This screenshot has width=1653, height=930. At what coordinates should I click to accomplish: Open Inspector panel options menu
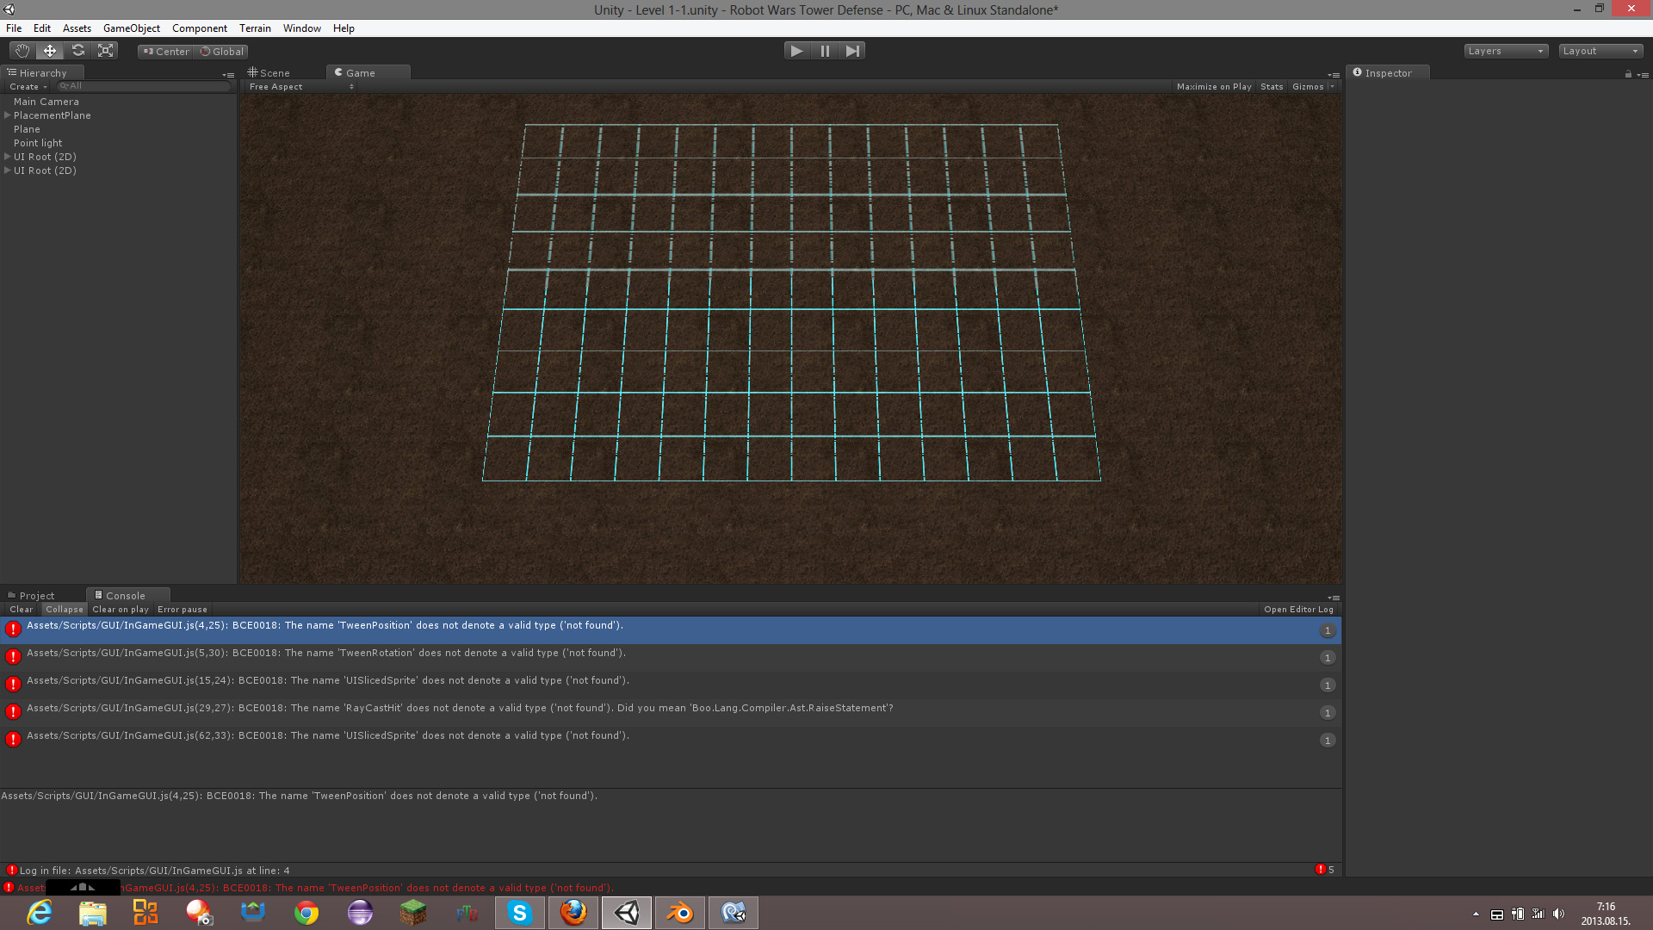coord(1643,75)
